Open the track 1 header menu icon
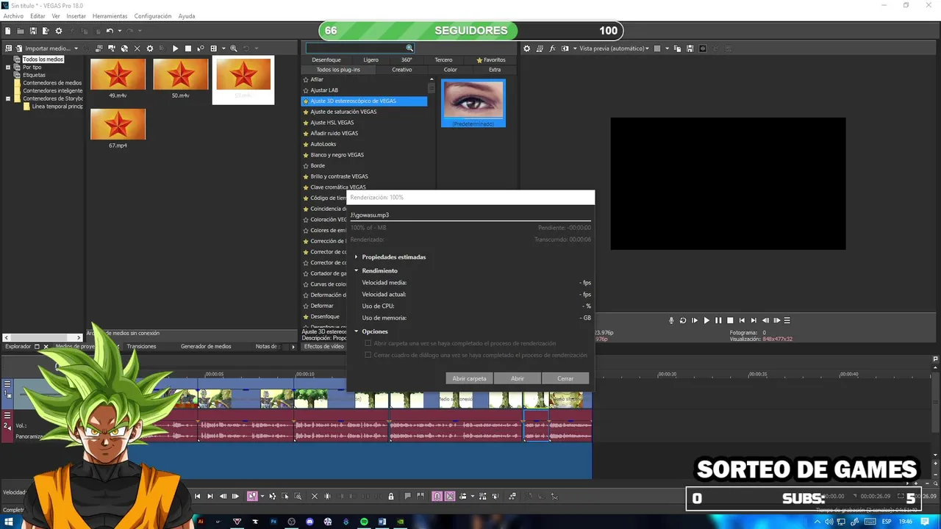 click(7, 384)
